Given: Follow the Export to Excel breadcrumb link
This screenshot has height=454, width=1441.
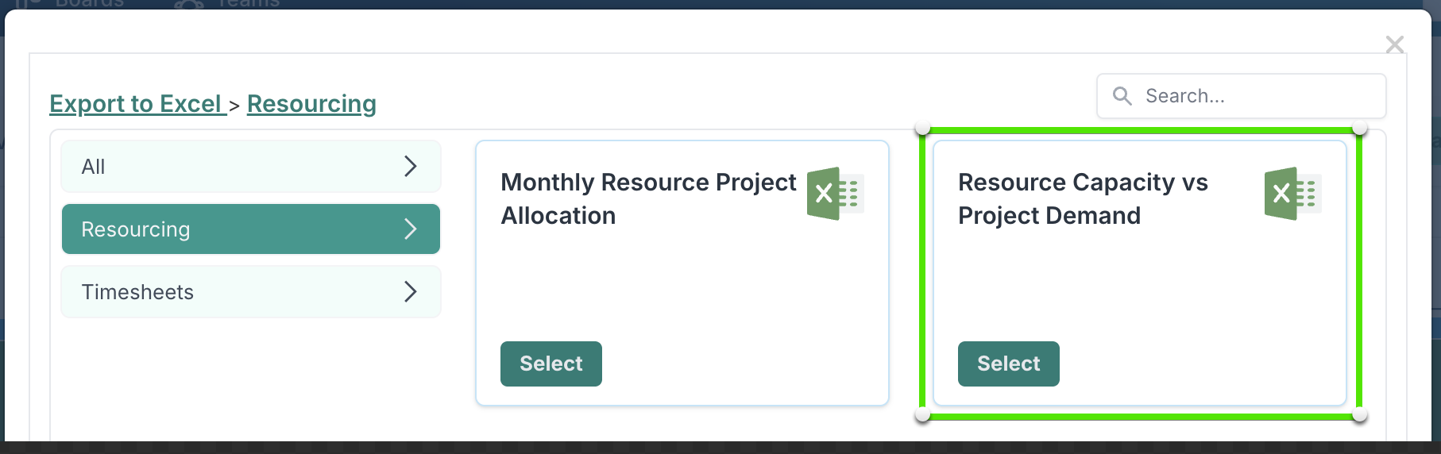Looking at the screenshot, I should [136, 104].
